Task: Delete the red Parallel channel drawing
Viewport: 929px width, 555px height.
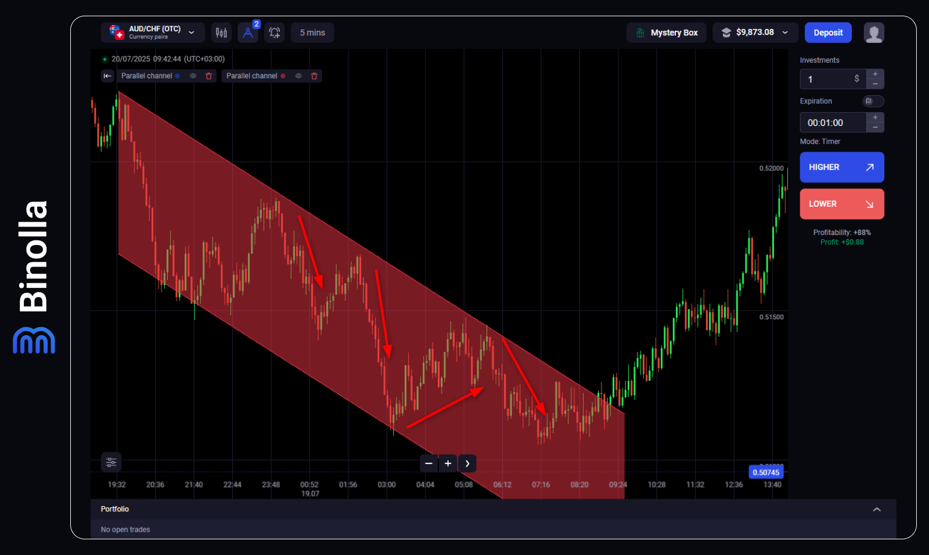Action: [x=314, y=75]
